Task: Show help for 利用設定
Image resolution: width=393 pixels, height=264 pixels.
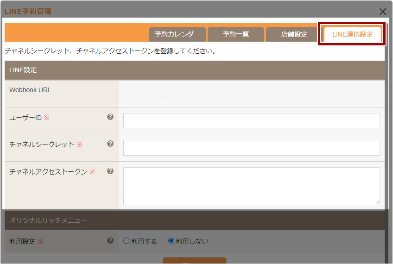Action: [110, 240]
